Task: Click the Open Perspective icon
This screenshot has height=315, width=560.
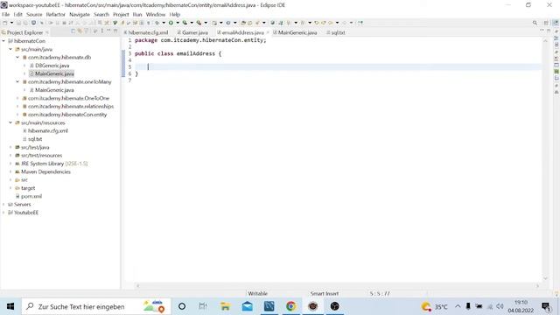Action: [x=546, y=23]
